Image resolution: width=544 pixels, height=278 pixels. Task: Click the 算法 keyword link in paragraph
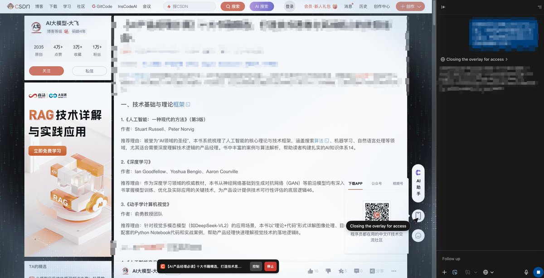pos(319,141)
